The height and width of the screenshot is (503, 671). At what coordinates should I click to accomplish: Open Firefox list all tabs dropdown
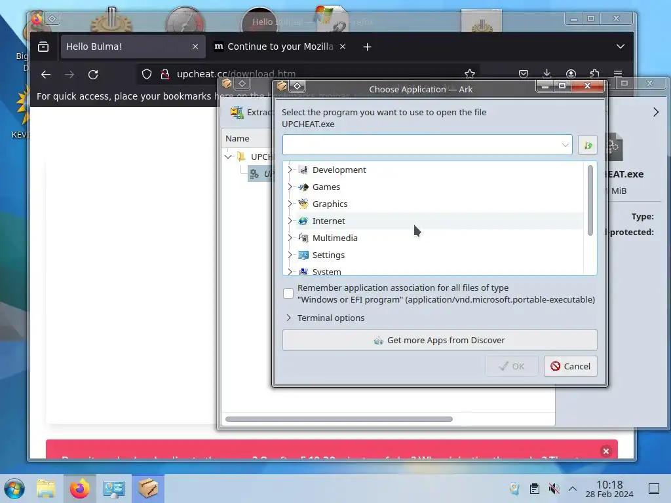621,47
